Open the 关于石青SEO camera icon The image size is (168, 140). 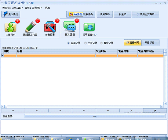tap(89, 27)
